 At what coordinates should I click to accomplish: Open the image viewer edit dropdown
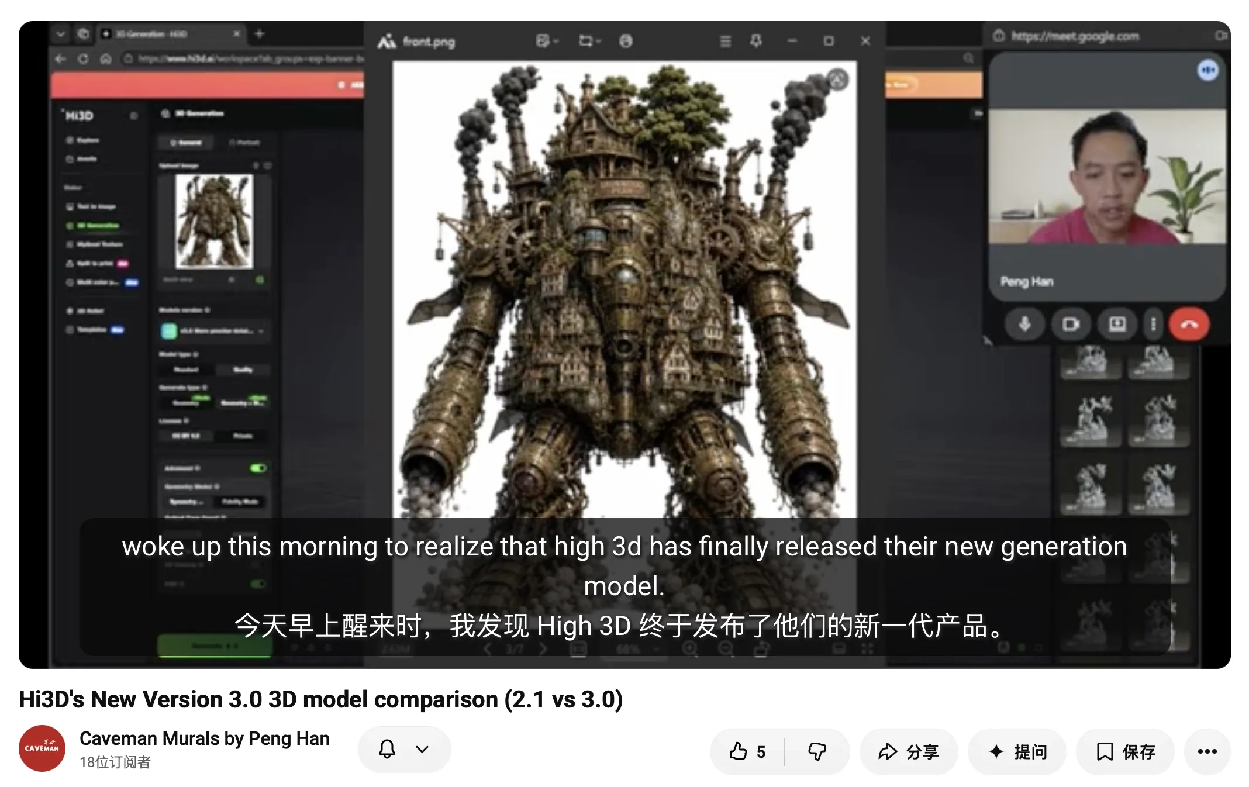coord(547,41)
